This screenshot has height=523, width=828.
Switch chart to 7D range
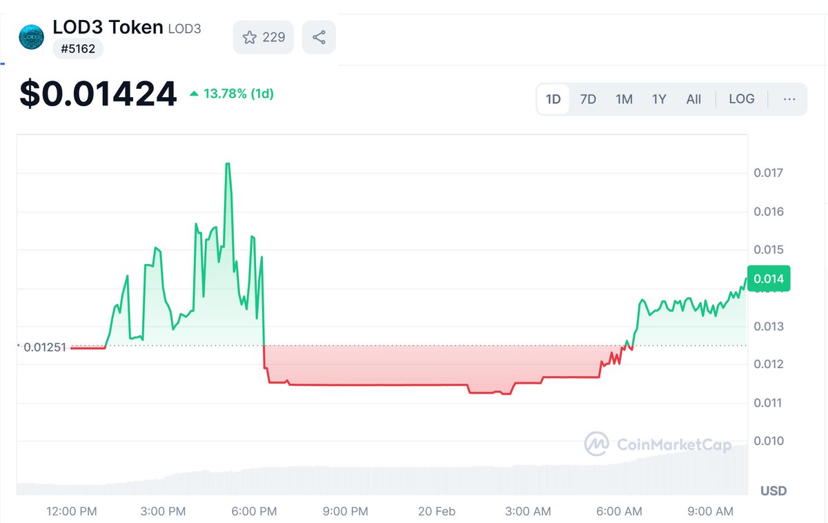pos(588,99)
